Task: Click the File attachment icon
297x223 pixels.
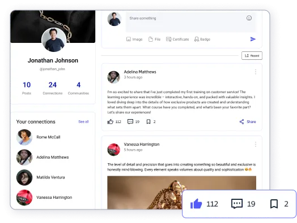Action: [151, 40]
